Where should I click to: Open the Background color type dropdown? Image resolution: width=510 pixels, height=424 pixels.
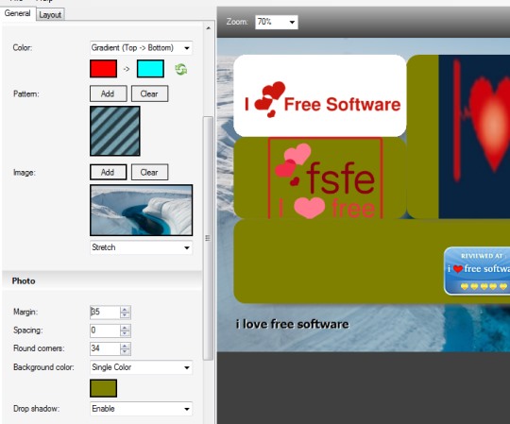(x=141, y=367)
